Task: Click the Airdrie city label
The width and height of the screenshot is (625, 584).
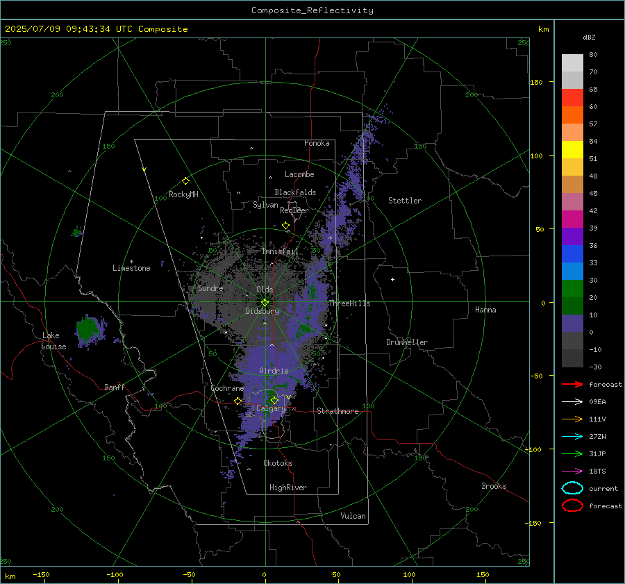Action: coord(274,371)
